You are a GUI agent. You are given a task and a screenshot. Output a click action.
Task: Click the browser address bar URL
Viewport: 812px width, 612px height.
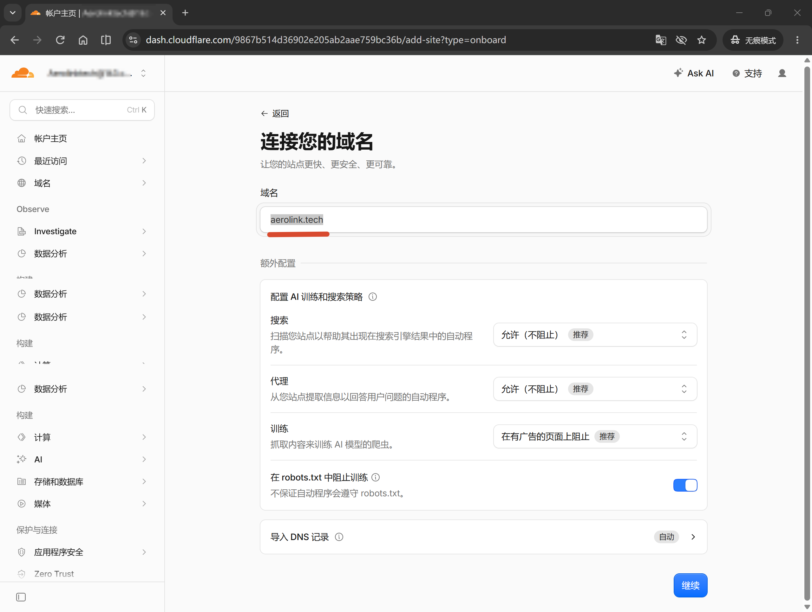[326, 40]
